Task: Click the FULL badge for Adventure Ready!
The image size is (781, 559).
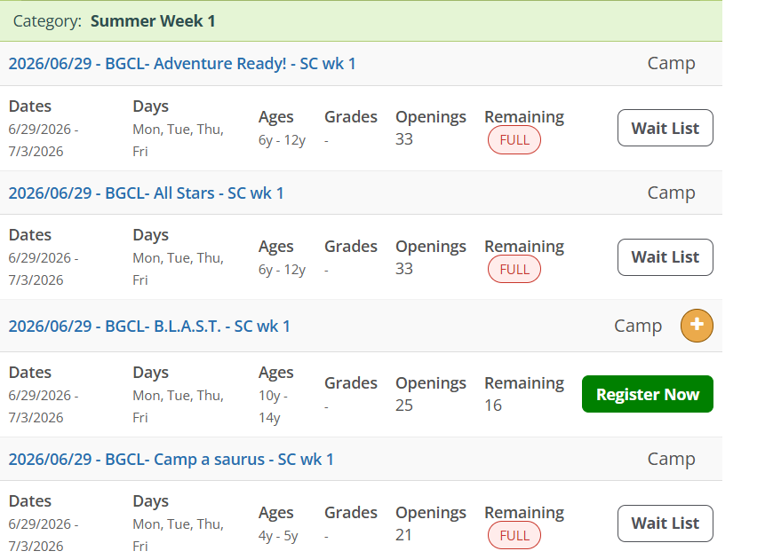Action: tap(514, 140)
